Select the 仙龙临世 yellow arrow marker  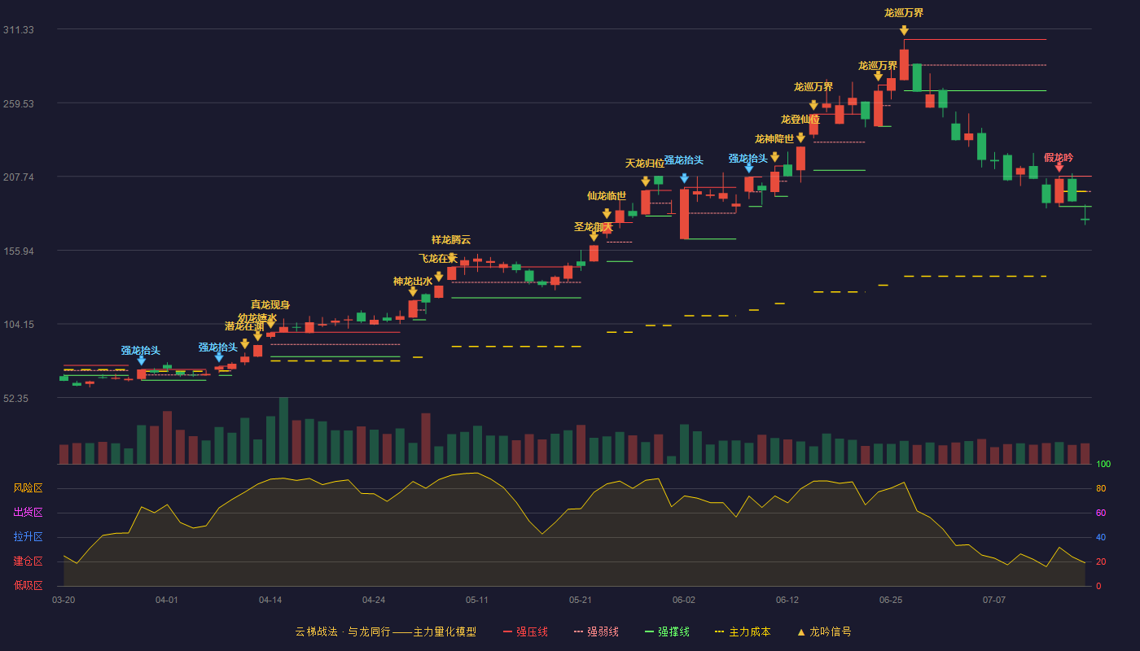(607, 213)
